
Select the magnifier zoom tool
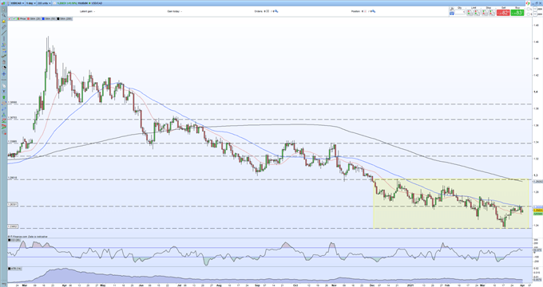tap(4, 15)
